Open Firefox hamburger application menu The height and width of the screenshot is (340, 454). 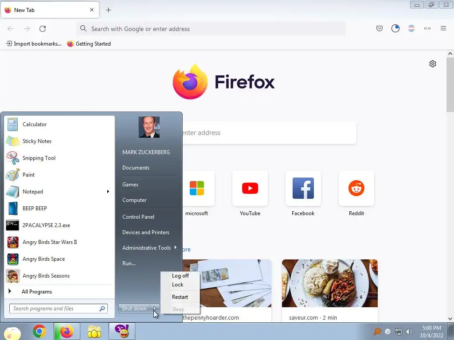[x=443, y=28]
